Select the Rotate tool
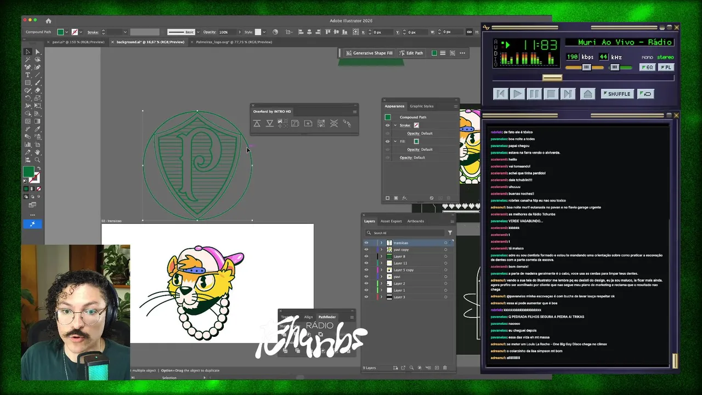 pyautogui.click(x=28, y=98)
